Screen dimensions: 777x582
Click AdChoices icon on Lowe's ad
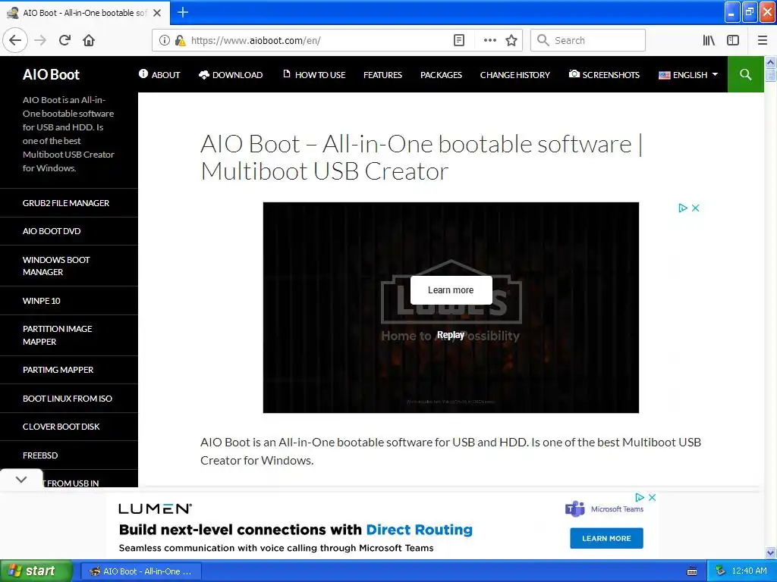tap(683, 208)
